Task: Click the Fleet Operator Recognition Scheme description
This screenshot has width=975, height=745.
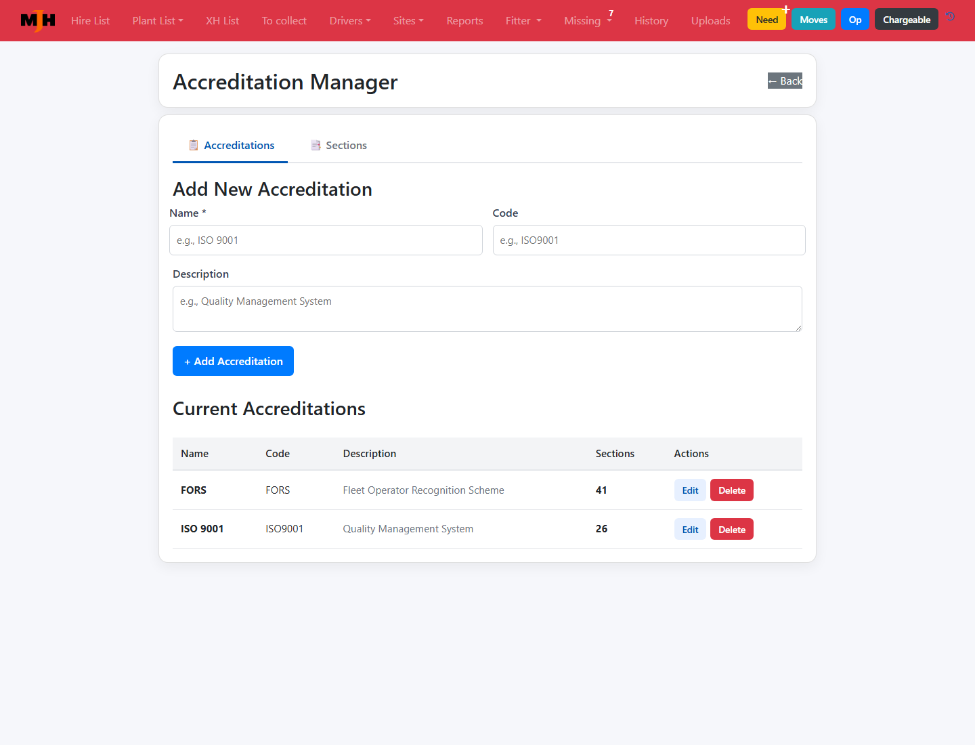Action: 423,490
